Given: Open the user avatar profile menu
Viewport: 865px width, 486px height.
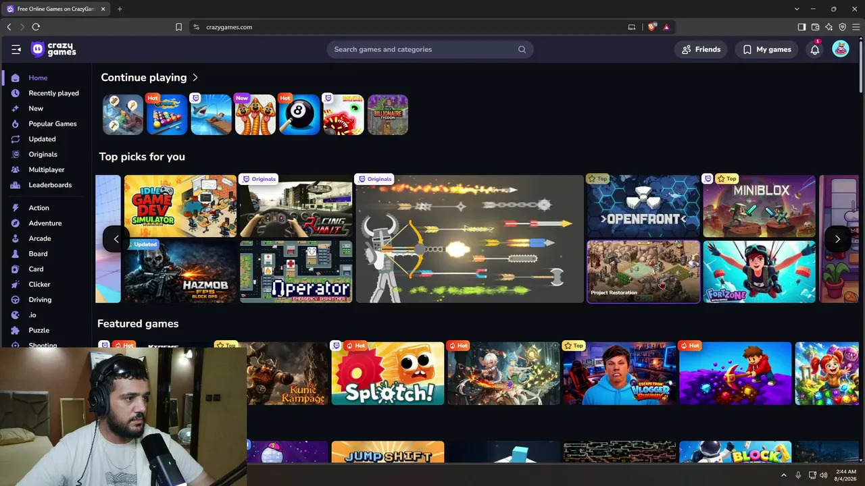Looking at the screenshot, I should [841, 49].
